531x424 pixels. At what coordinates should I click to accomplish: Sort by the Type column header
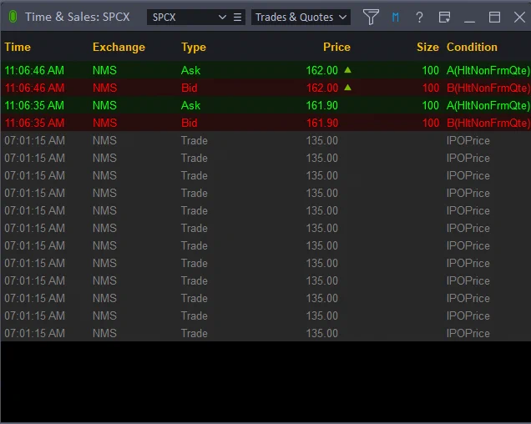[194, 47]
